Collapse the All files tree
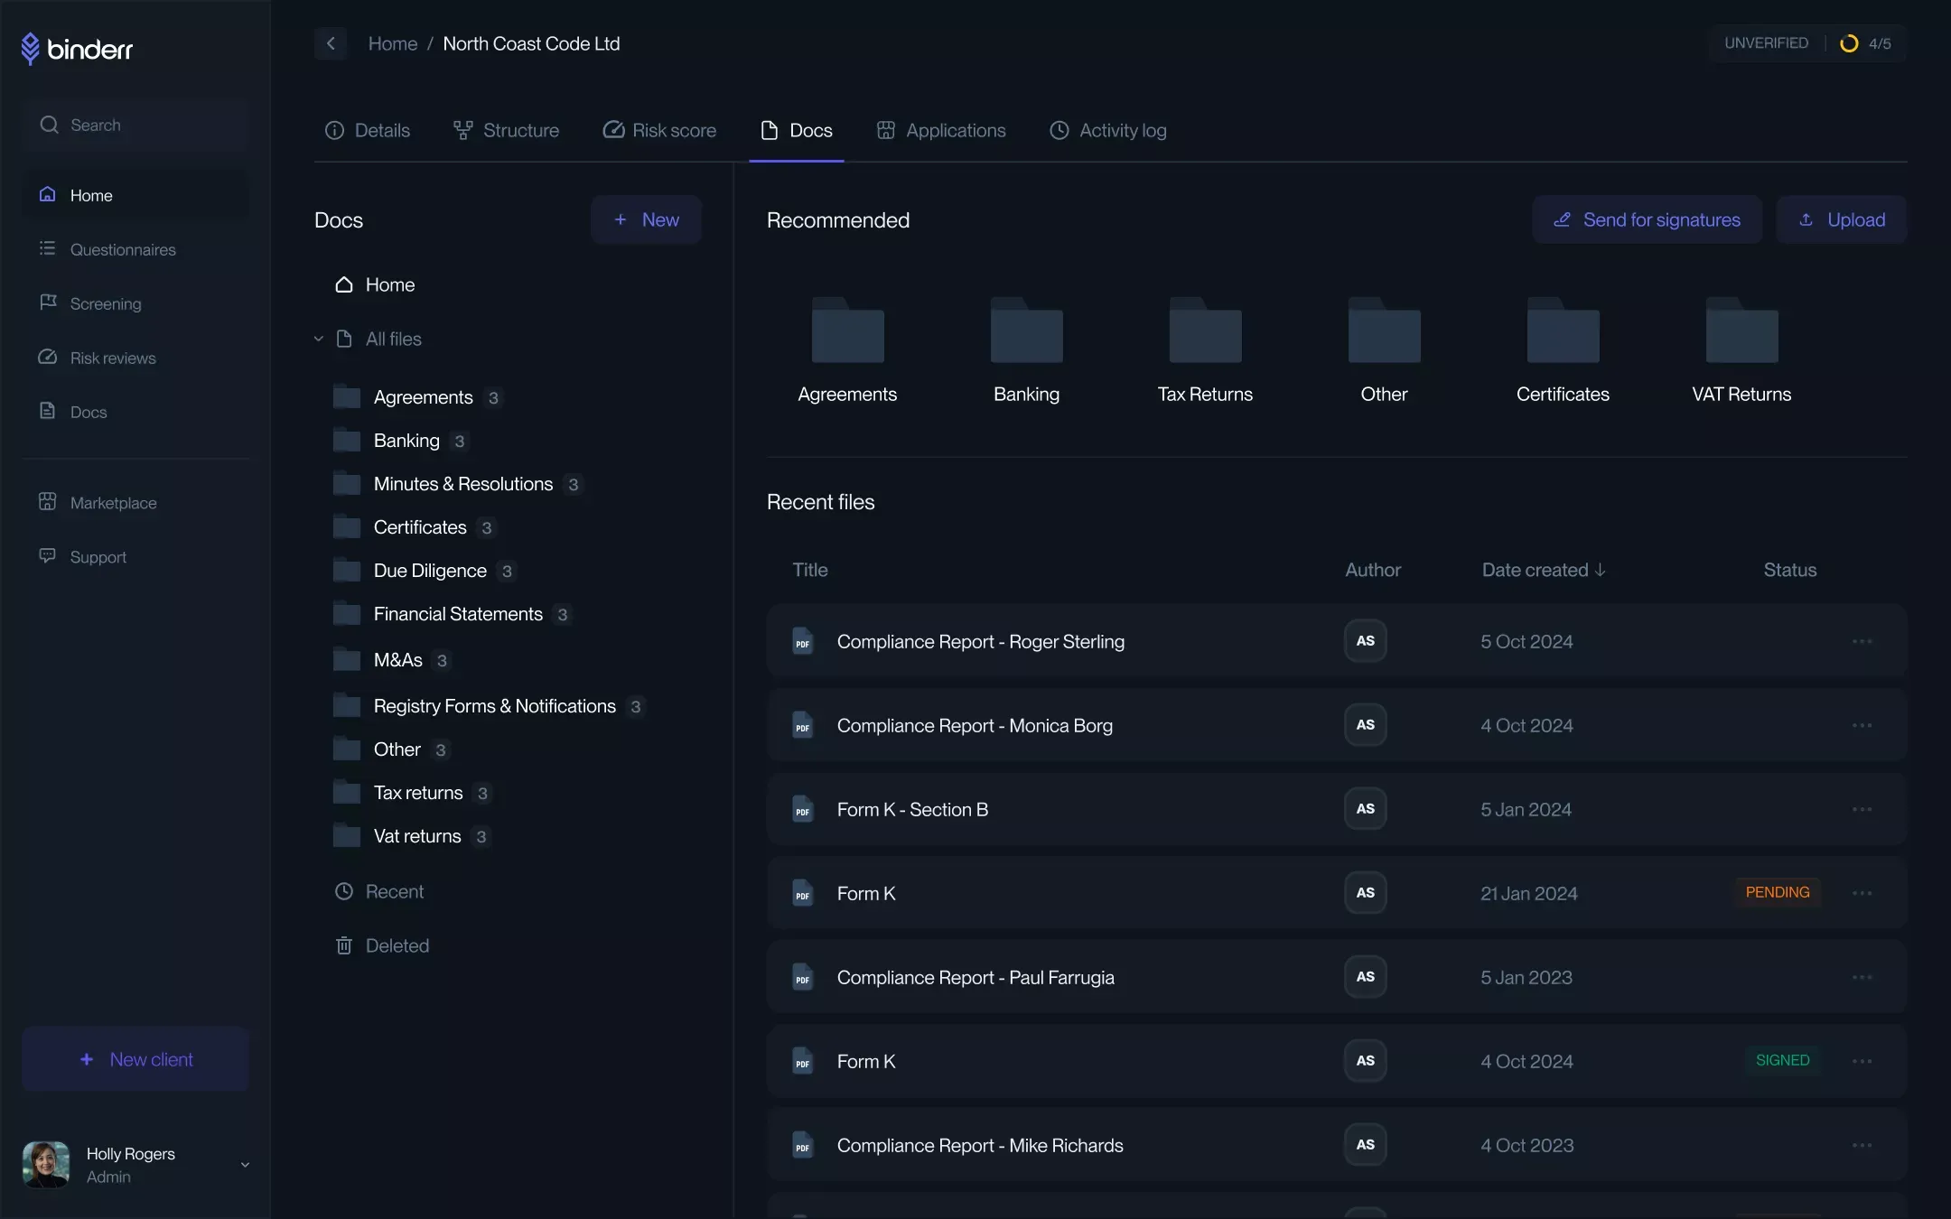 click(x=319, y=340)
